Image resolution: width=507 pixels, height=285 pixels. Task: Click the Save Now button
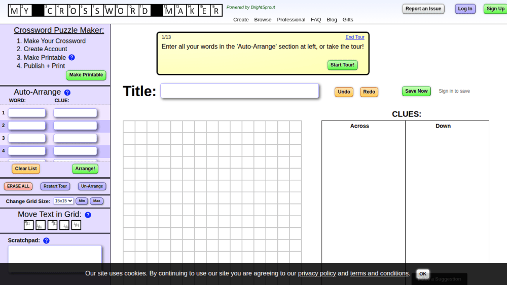416,91
